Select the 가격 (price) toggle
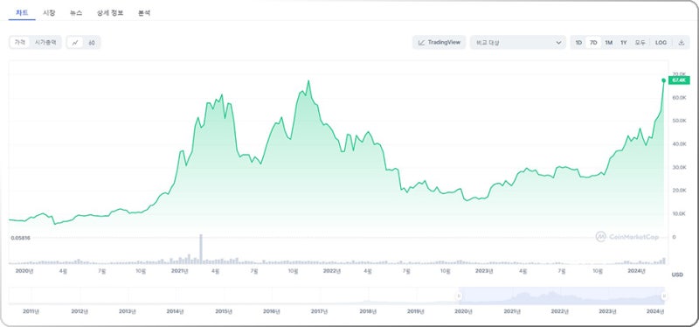The width and height of the screenshot is (699, 327). [x=19, y=42]
